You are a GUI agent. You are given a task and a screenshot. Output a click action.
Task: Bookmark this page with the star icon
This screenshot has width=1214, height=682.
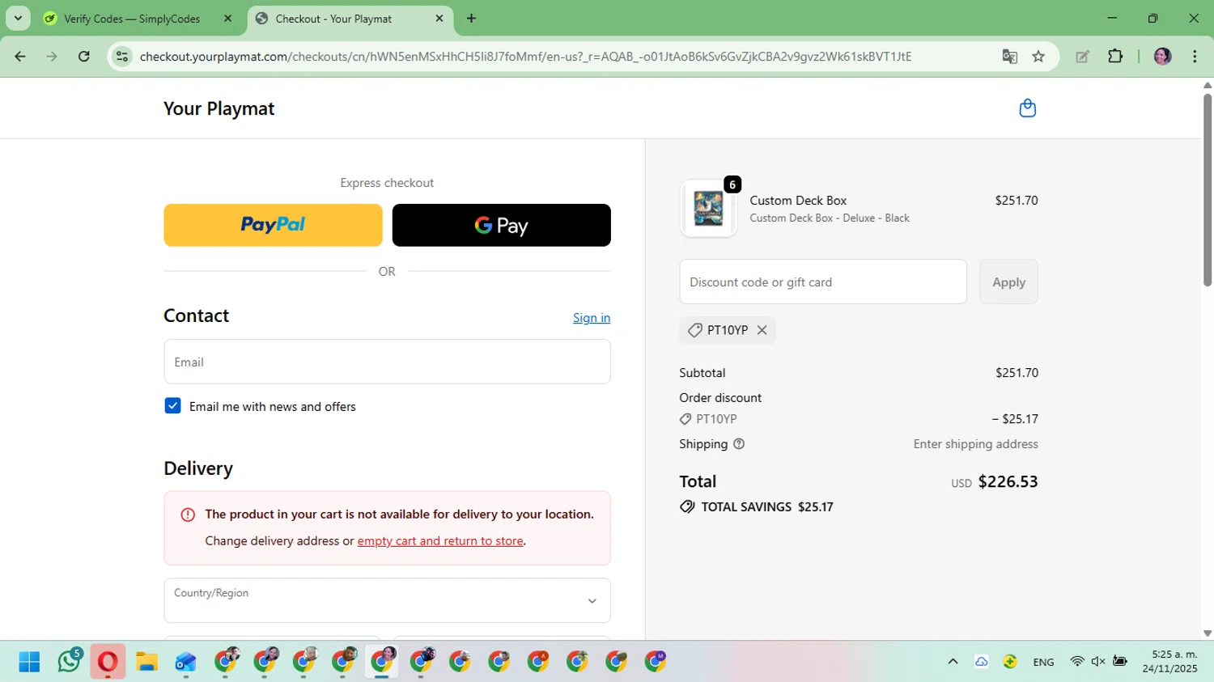1038,57
